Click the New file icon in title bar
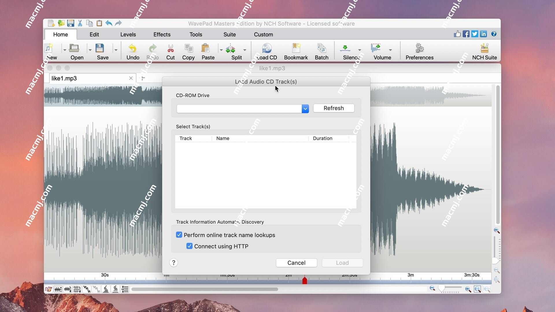The height and width of the screenshot is (312, 555). point(51,23)
